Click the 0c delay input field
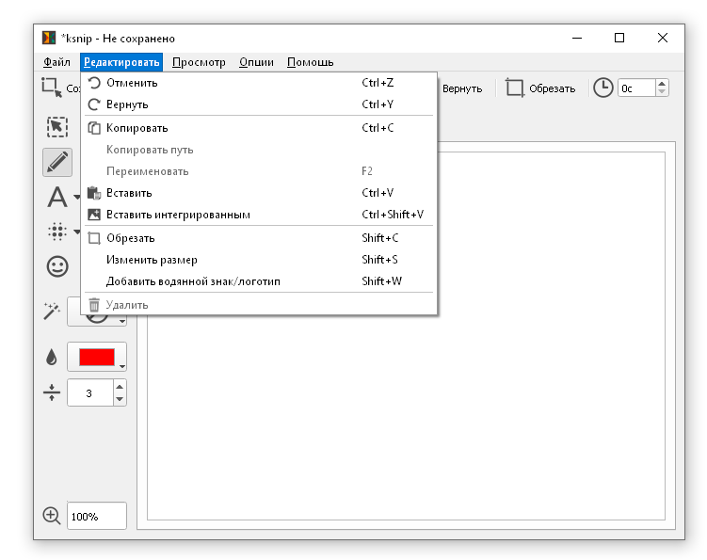707x560 pixels. tap(636, 88)
